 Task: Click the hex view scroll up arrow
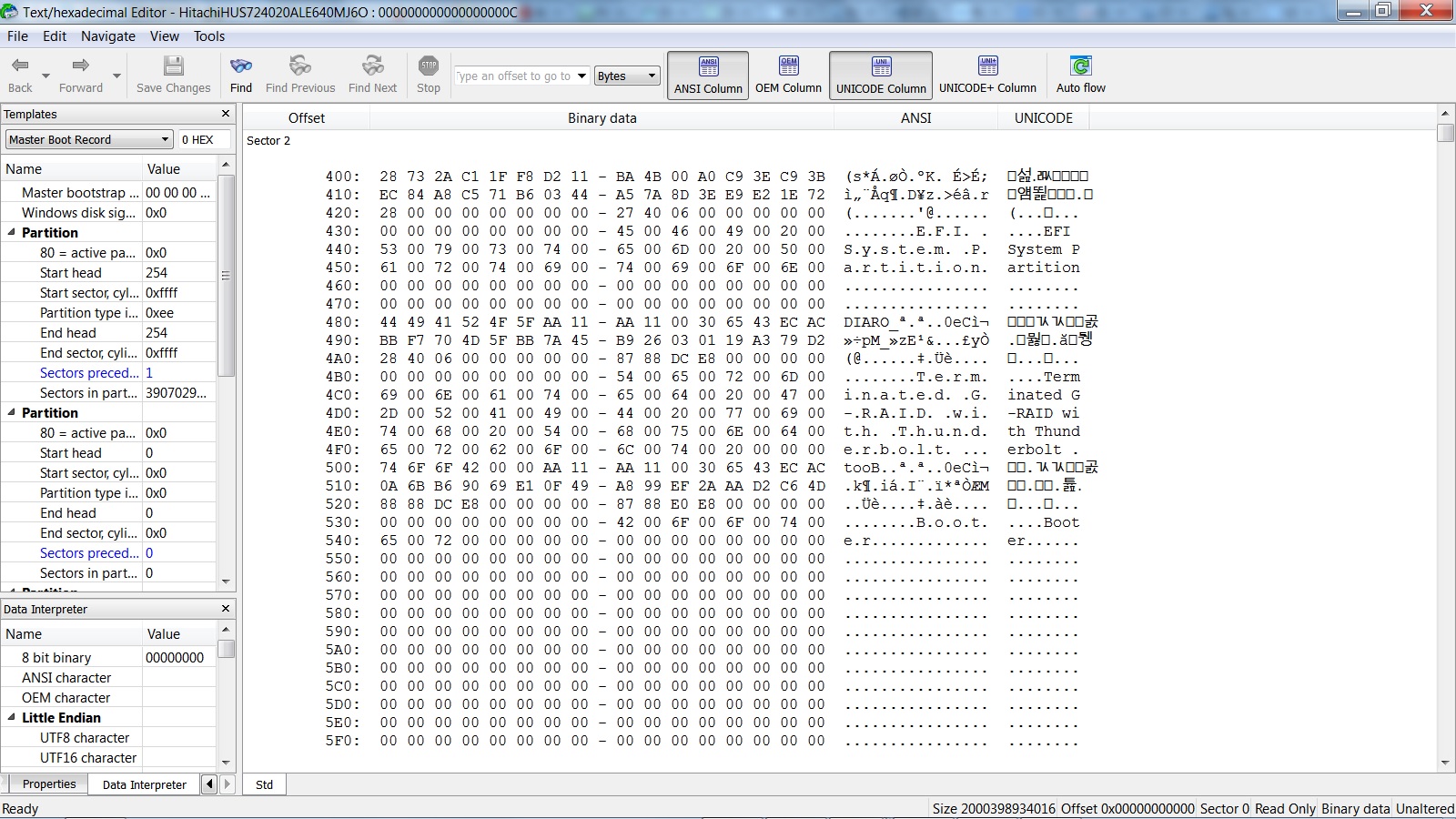coord(1445,113)
